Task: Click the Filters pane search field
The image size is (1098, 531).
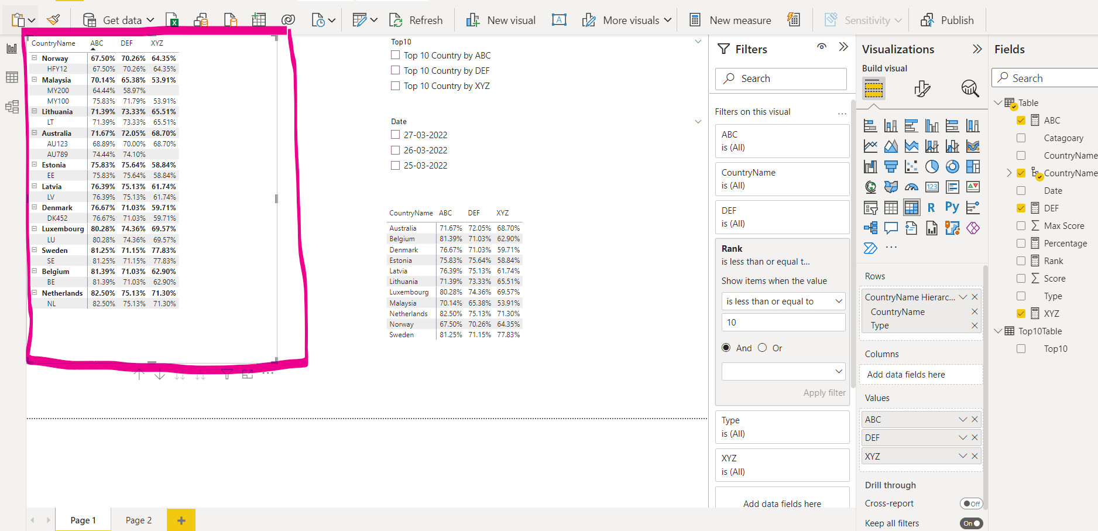Action: click(781, 78)
